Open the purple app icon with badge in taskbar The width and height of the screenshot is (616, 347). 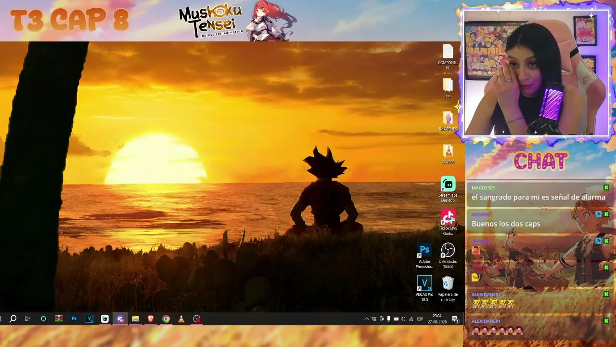click(120, 319)
